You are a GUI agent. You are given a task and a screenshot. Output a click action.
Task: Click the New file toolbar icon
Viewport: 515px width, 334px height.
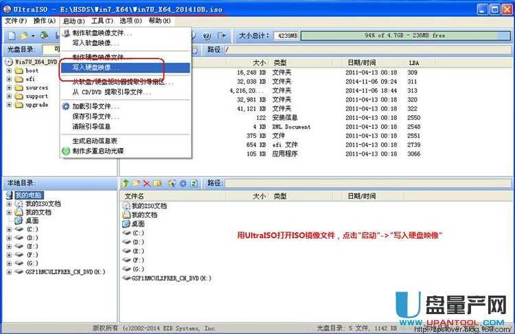click(x=10, y=35)
